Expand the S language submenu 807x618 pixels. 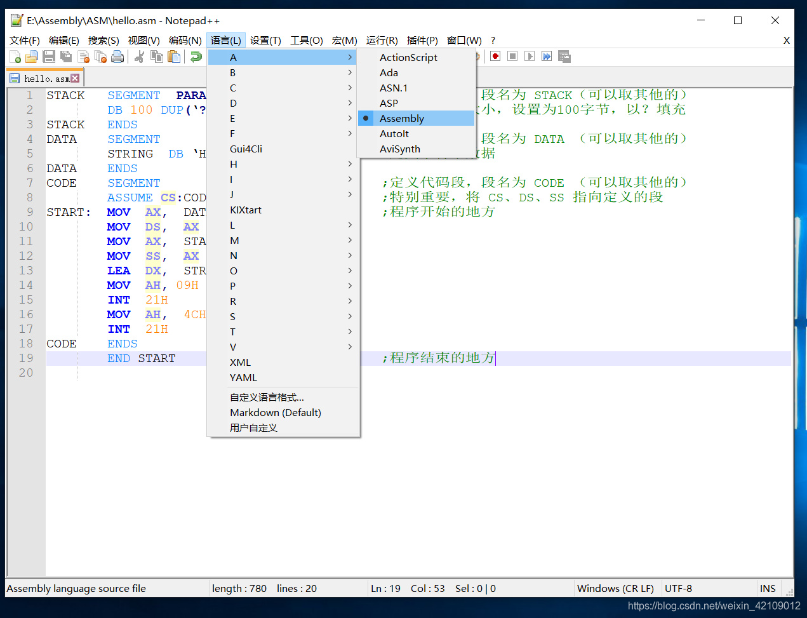click(x=283, y=316)
